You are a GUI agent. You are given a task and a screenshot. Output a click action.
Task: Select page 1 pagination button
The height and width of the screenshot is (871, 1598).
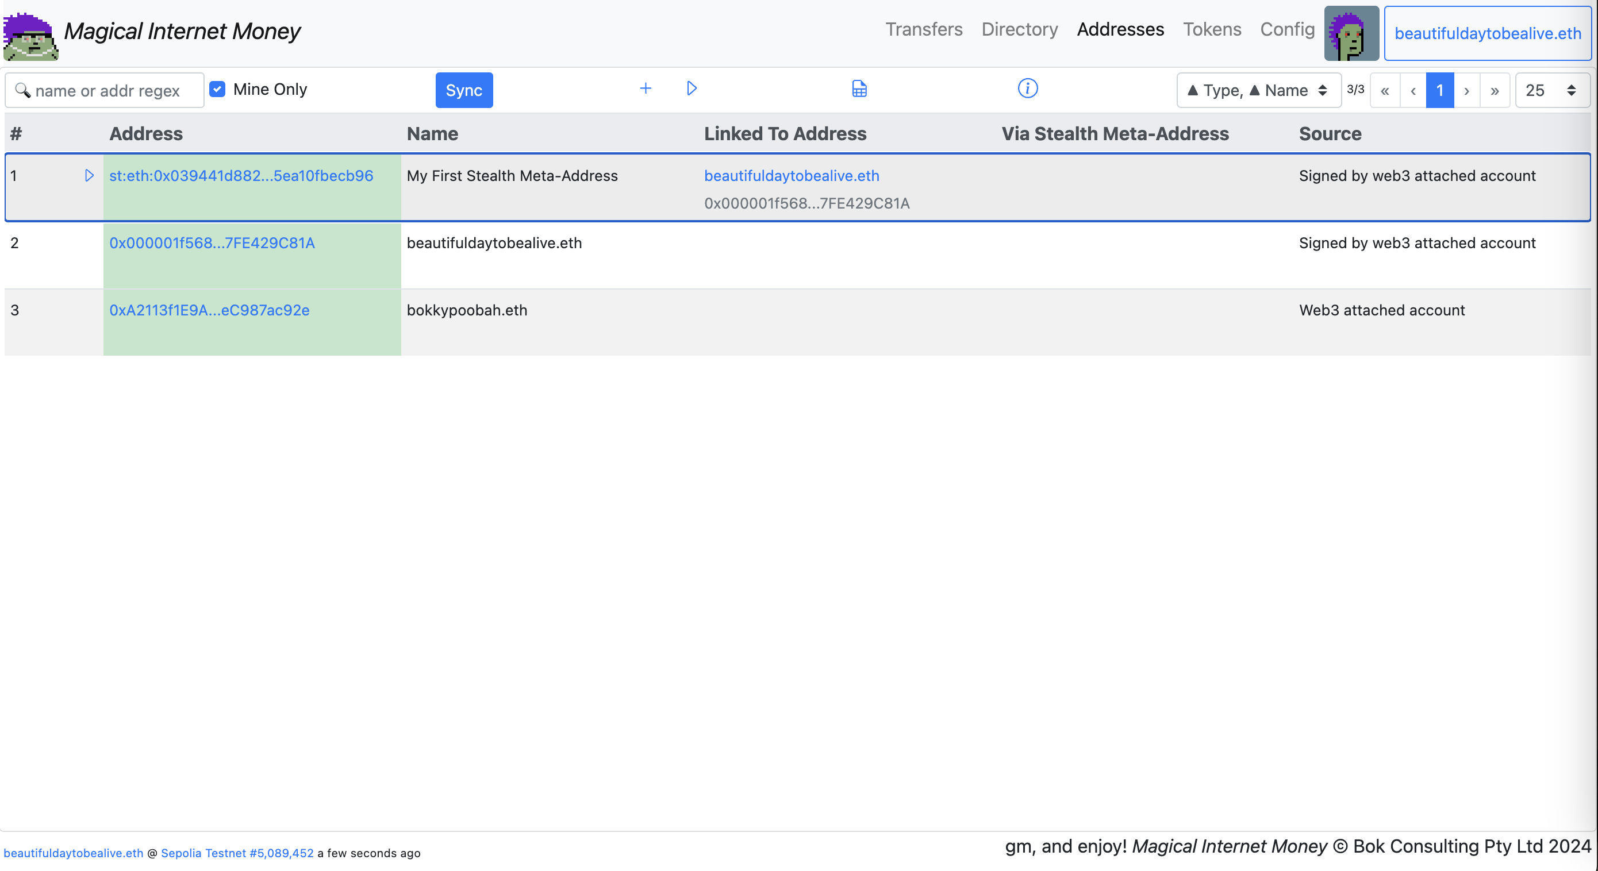click(x=1439, y=91)
